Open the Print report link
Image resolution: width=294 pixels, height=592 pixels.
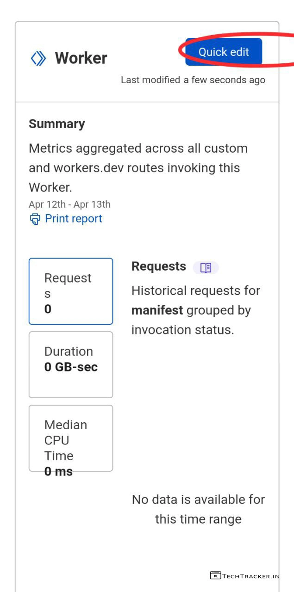coord(73,219)
